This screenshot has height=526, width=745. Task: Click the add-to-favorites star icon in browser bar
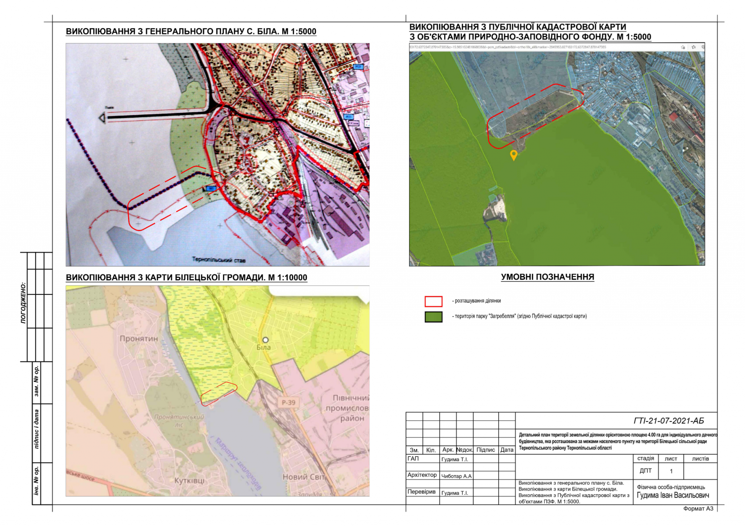pos(683,47)
